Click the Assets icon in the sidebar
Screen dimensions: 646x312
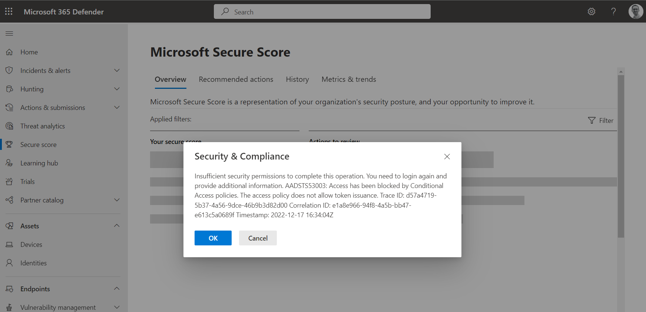click(x=9, y=226)
